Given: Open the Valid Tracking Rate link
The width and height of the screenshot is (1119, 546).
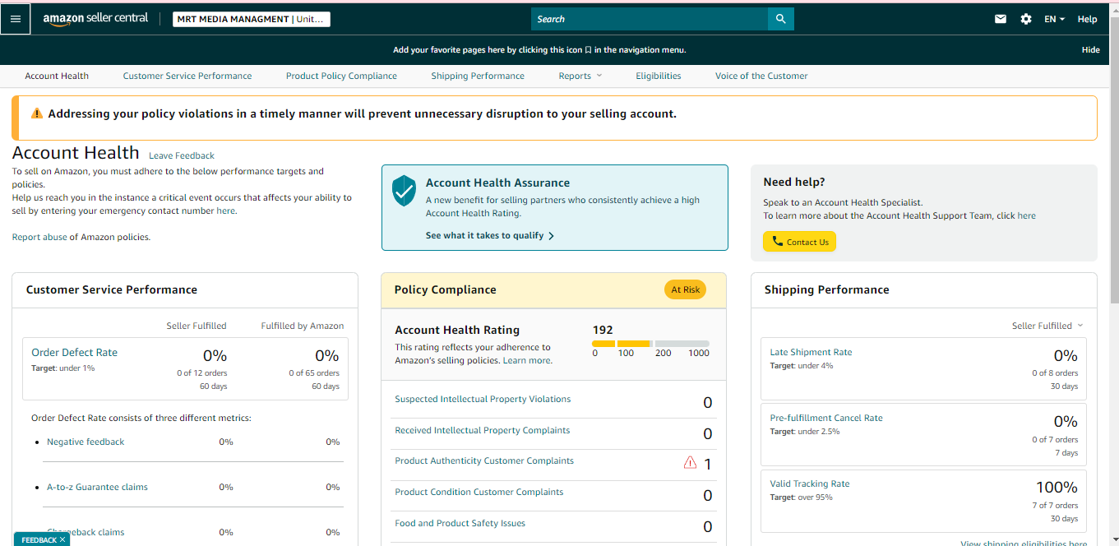Looking at the screenshot, I should click(810, 484).
